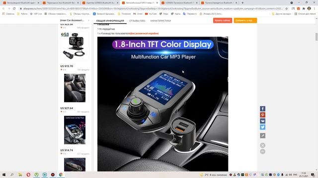
Task: Click the round back-to-top arrow icon
Action: tap(262, 152)
